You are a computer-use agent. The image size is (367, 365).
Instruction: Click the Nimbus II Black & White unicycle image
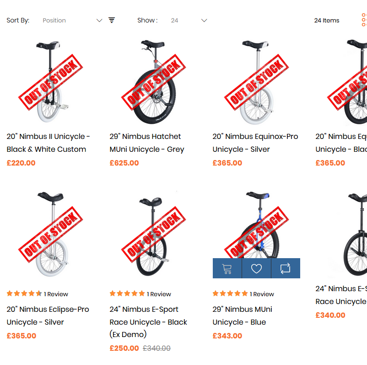(50, 82)
